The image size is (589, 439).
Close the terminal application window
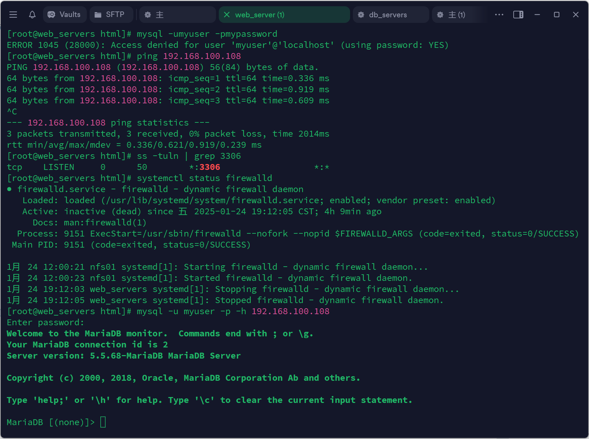coord(576,15)
